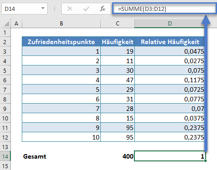Select cell showing 0,0475
Image resolution: width=217 pixels, height=170 pixels.
point(169,51)
